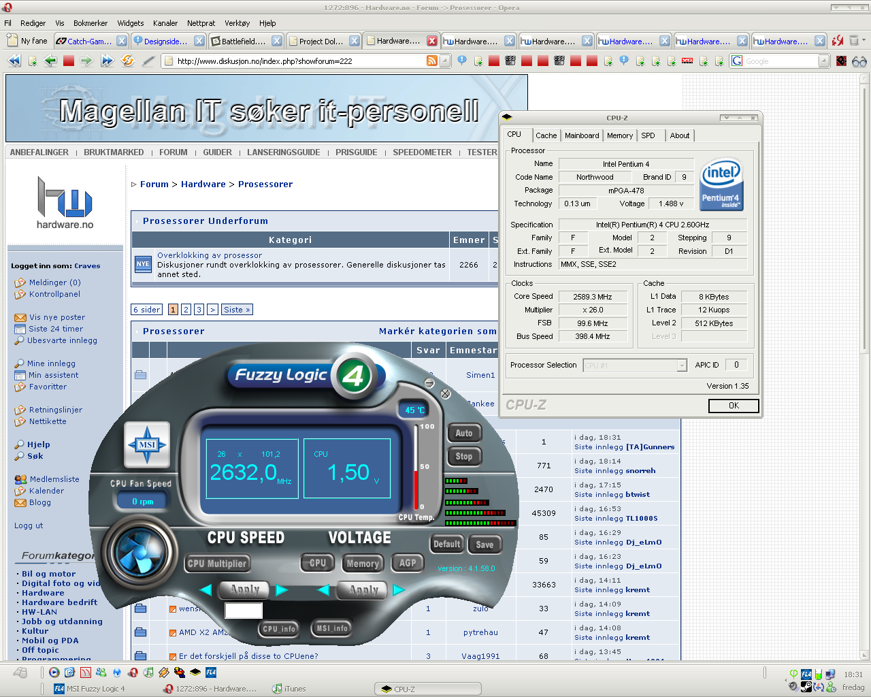Select Memory voltage button in Fuzzy Logic
Image resolution: width=871 pixels, height=697 pixels.
[x=363, y=564]
